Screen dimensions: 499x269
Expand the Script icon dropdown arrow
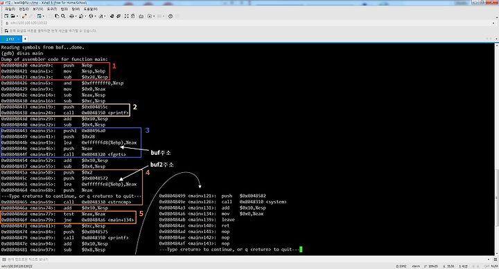point(154,16)
